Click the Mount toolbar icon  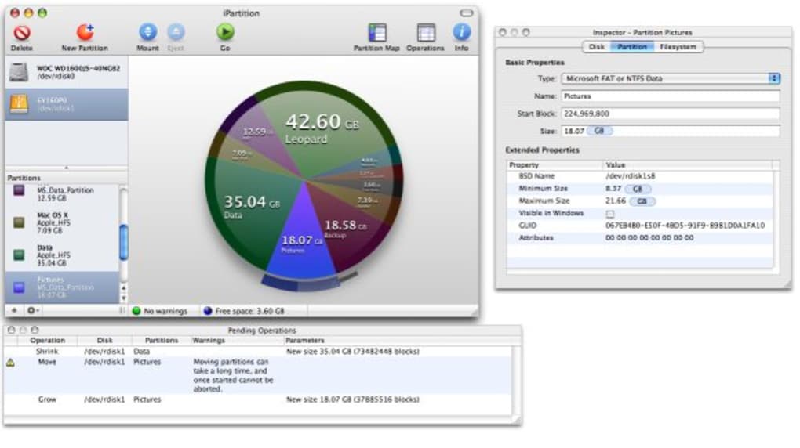pyautogui.click(x=147, y=34)
